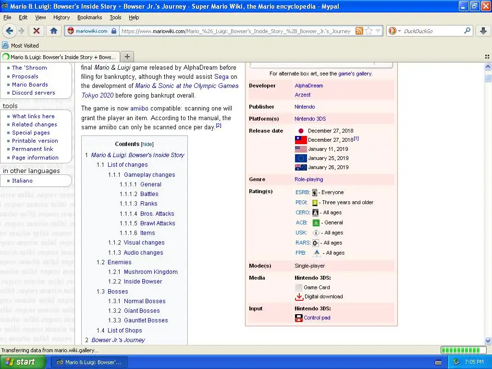Open the Tools menu
Image resolution: width=492 pixels, height=369 pixels.
(x=115, y=17)
